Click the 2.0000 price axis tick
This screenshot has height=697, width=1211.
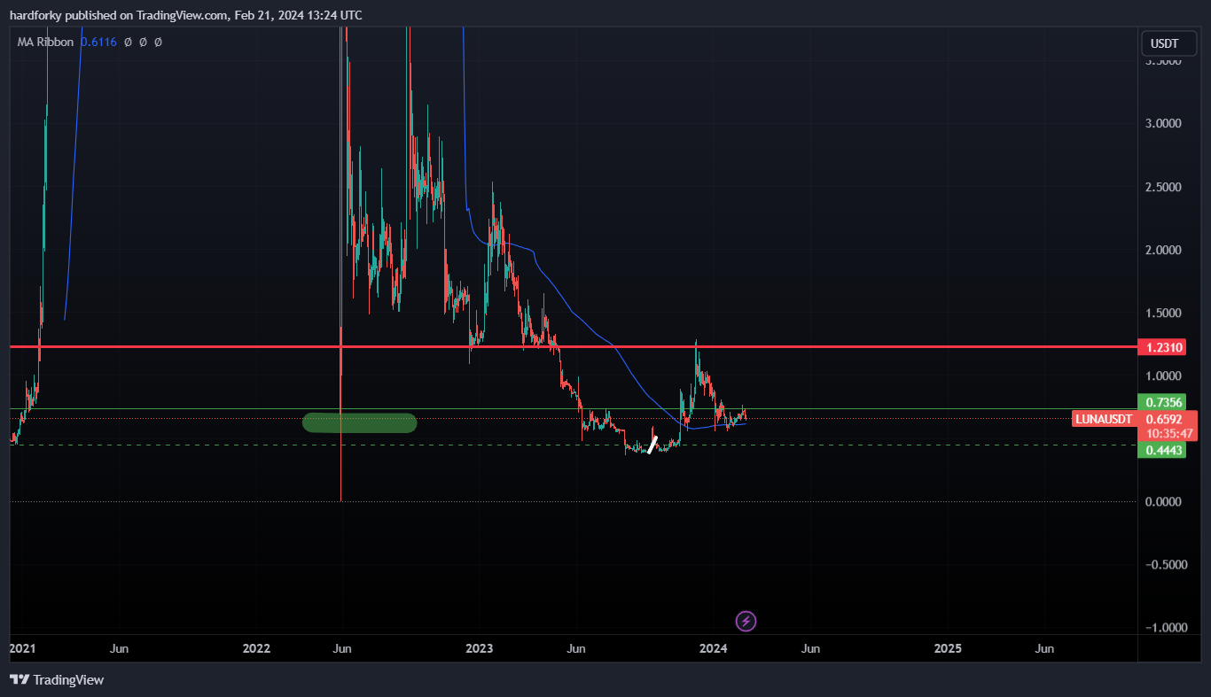1163,250
